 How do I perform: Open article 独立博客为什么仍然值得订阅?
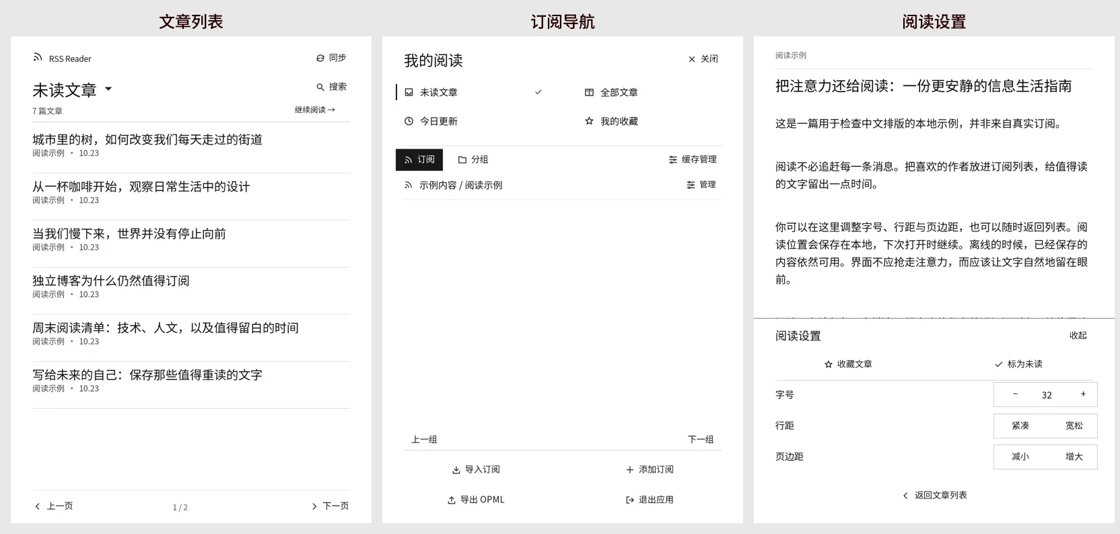(x=111, y=280)
